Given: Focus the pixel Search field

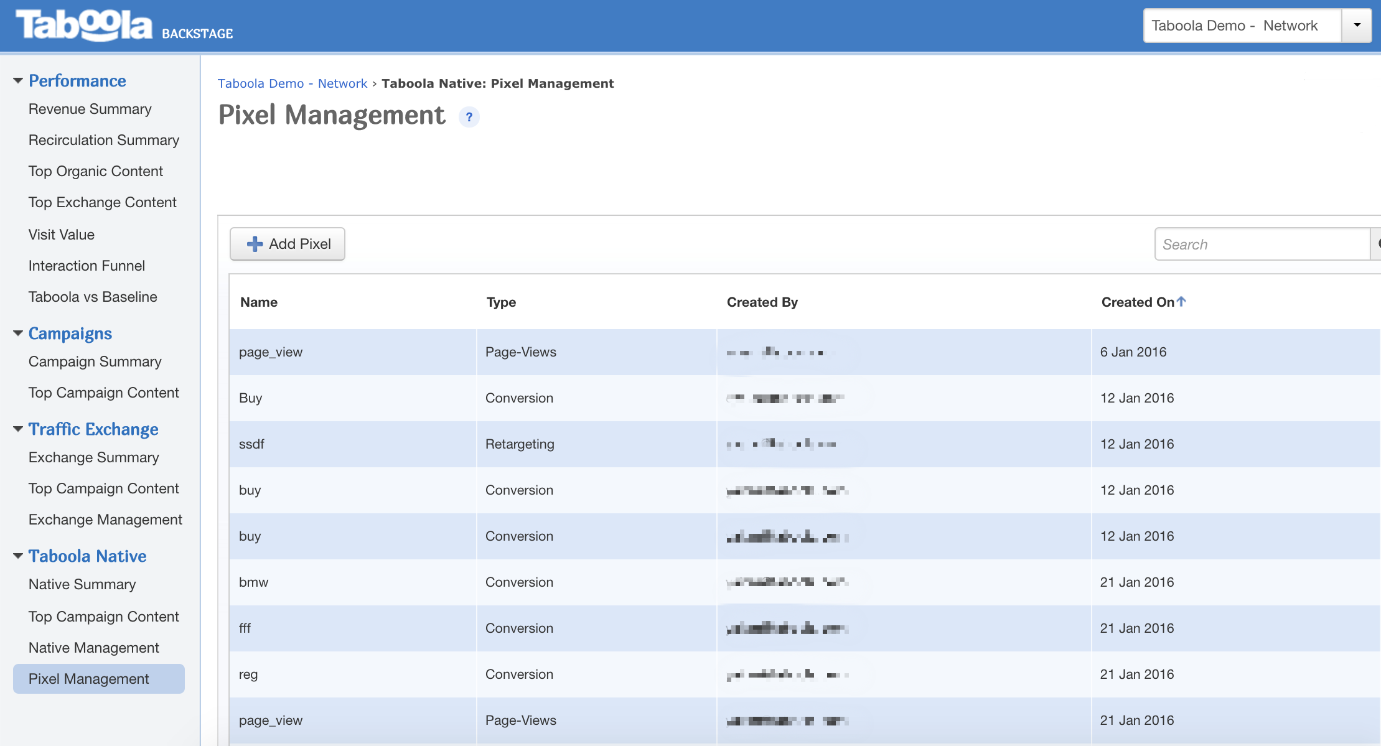Looking at the screenshot, I should point(1261,245).
